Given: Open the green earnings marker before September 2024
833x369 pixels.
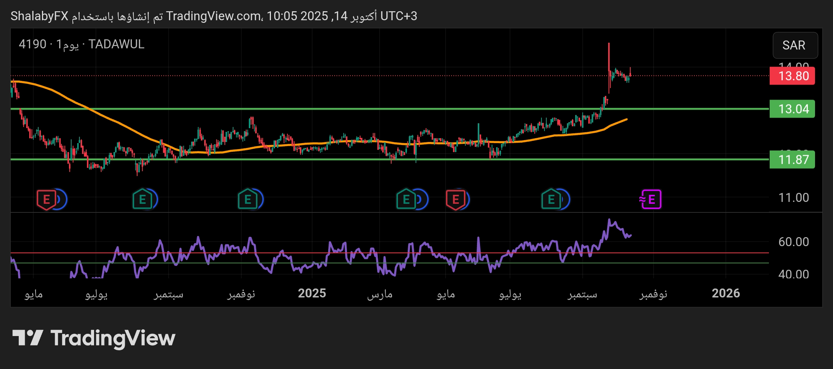Looking at the screenshot, I should coord(142,199).
